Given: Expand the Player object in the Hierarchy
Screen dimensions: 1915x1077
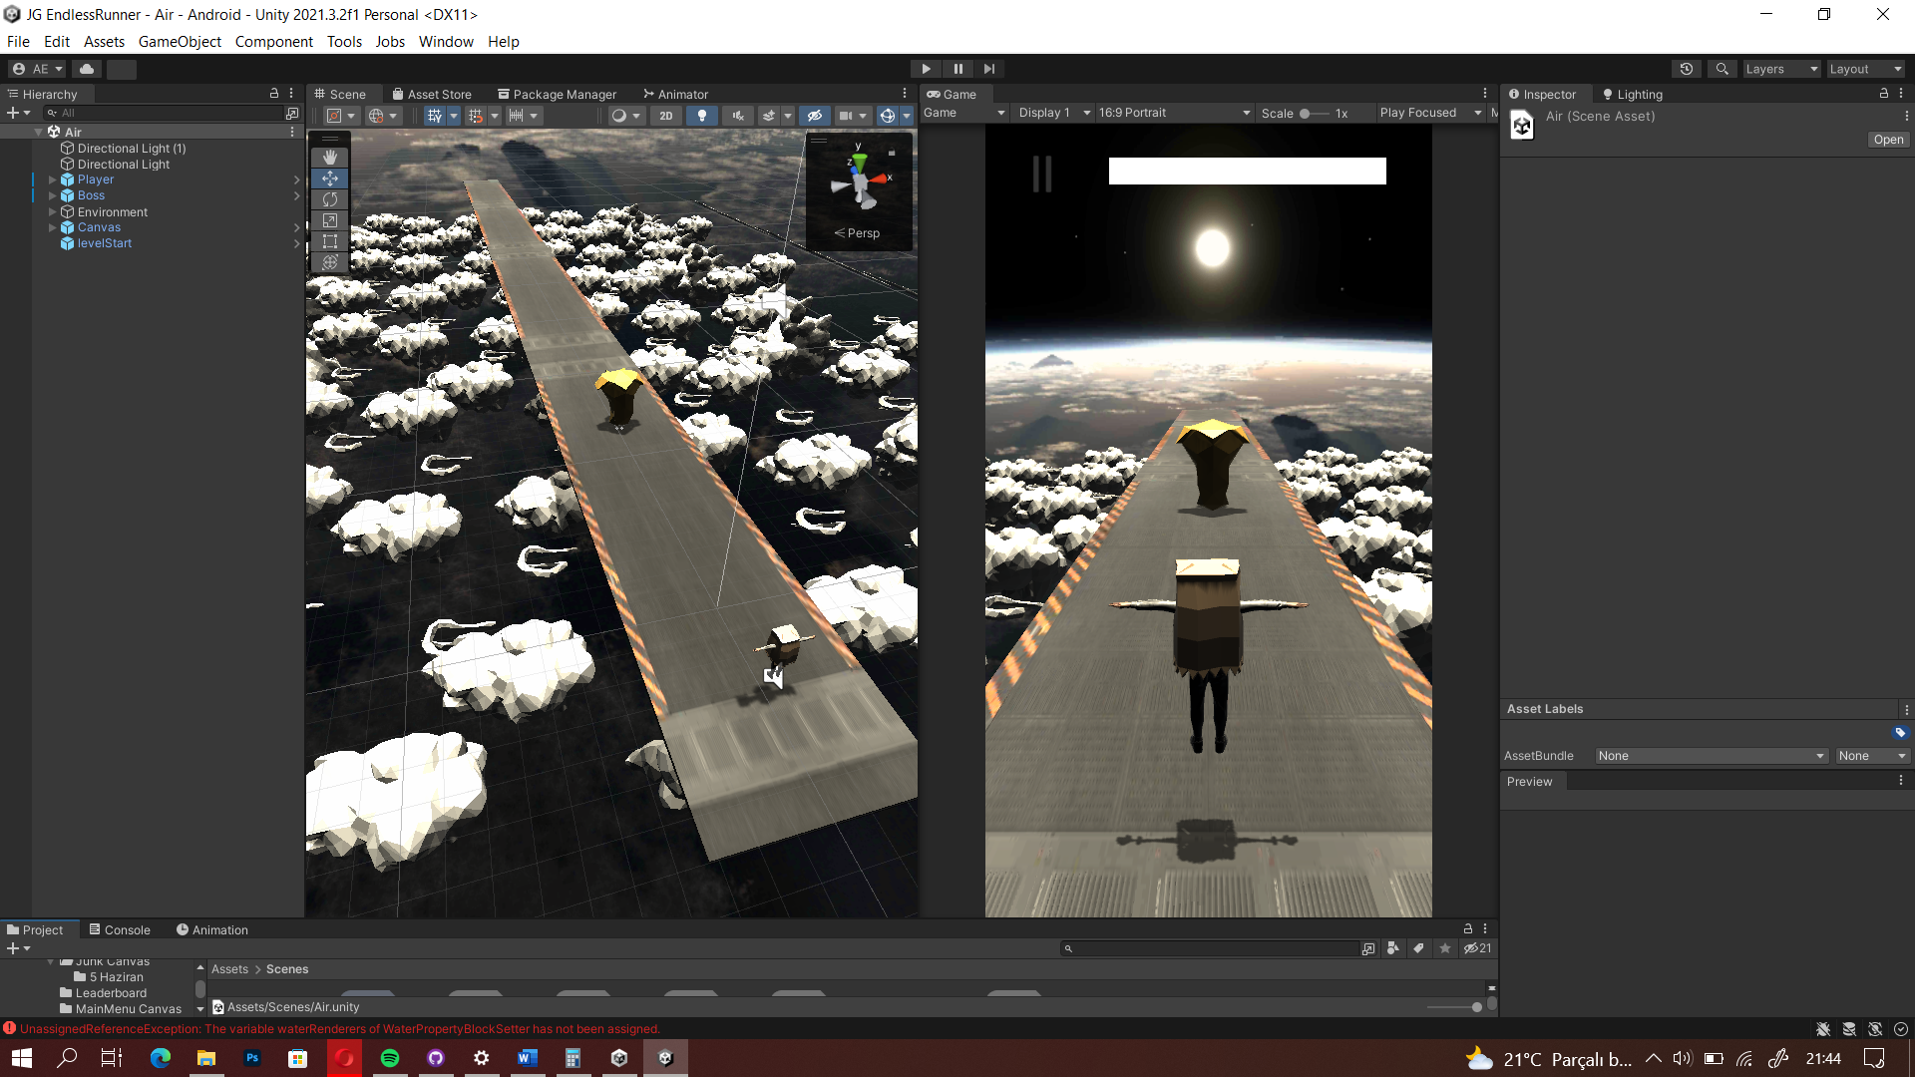Looking at the screenshot, I should (52, 179).
